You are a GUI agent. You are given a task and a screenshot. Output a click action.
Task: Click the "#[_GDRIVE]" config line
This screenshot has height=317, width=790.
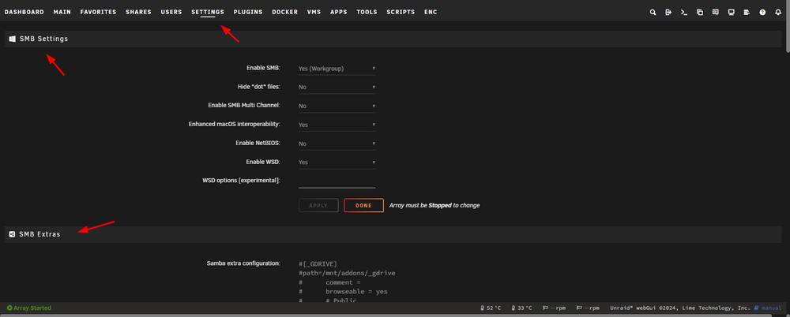pos(318,263)
